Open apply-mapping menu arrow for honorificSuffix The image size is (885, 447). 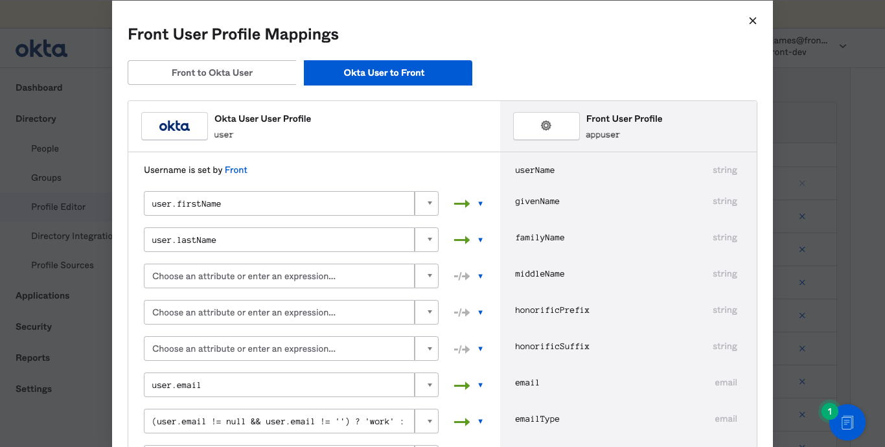pyautogui.click(x=480, y=349)
